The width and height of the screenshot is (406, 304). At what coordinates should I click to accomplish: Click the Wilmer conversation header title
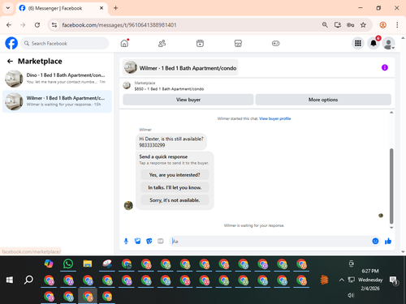tap(188, 68)
